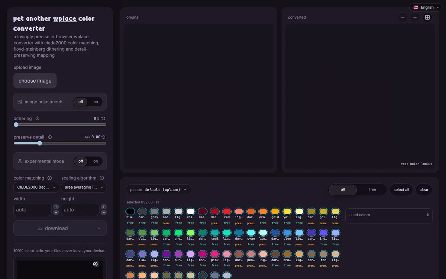Toggle the 'bro...' brown color swatch
Screen dimensions: 446x279
tap(287, 254)
